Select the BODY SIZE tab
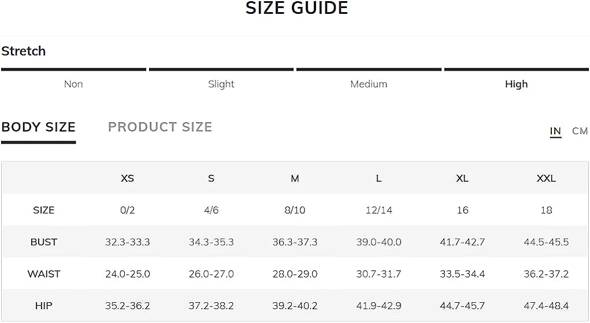The width and height of the screenshot is (590, 323). coord(38,127)
